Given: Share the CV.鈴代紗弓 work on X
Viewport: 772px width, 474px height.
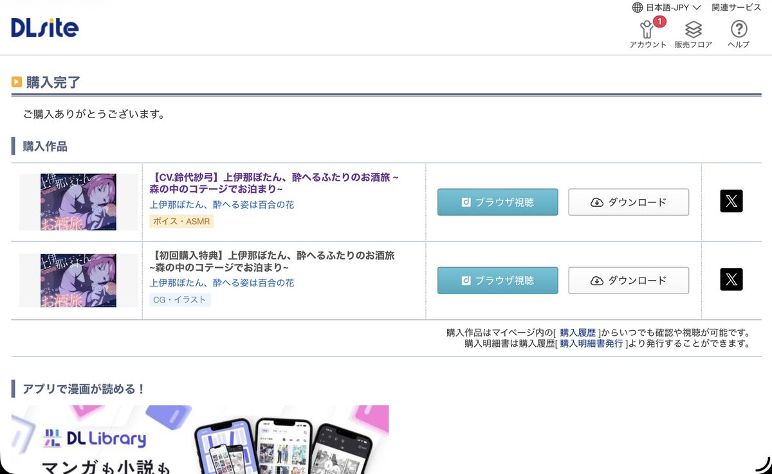Looking at the screenshot, I should pos(731,201).
